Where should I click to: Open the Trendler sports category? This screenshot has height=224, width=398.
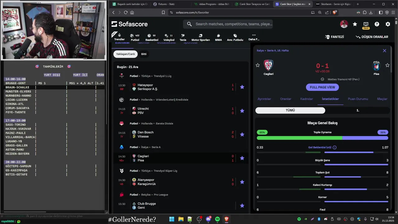coord(119,37)
